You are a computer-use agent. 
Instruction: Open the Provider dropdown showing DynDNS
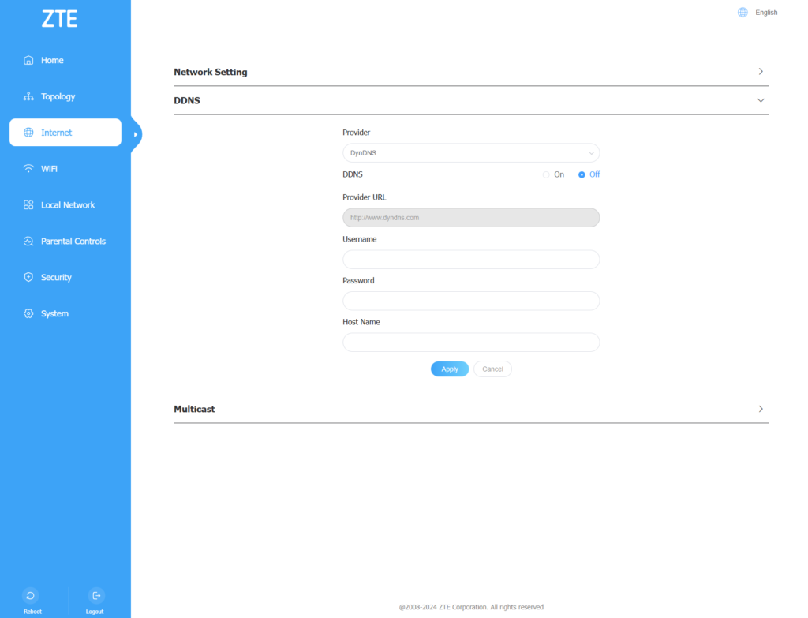[470, 153]
